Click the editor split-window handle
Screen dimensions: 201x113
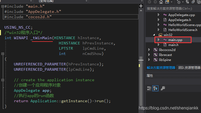point(141,6)
